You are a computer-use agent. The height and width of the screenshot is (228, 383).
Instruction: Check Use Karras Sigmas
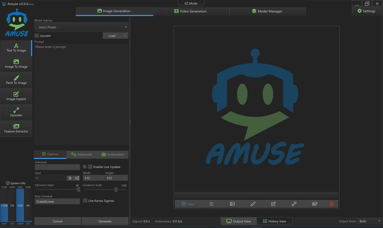85,201
